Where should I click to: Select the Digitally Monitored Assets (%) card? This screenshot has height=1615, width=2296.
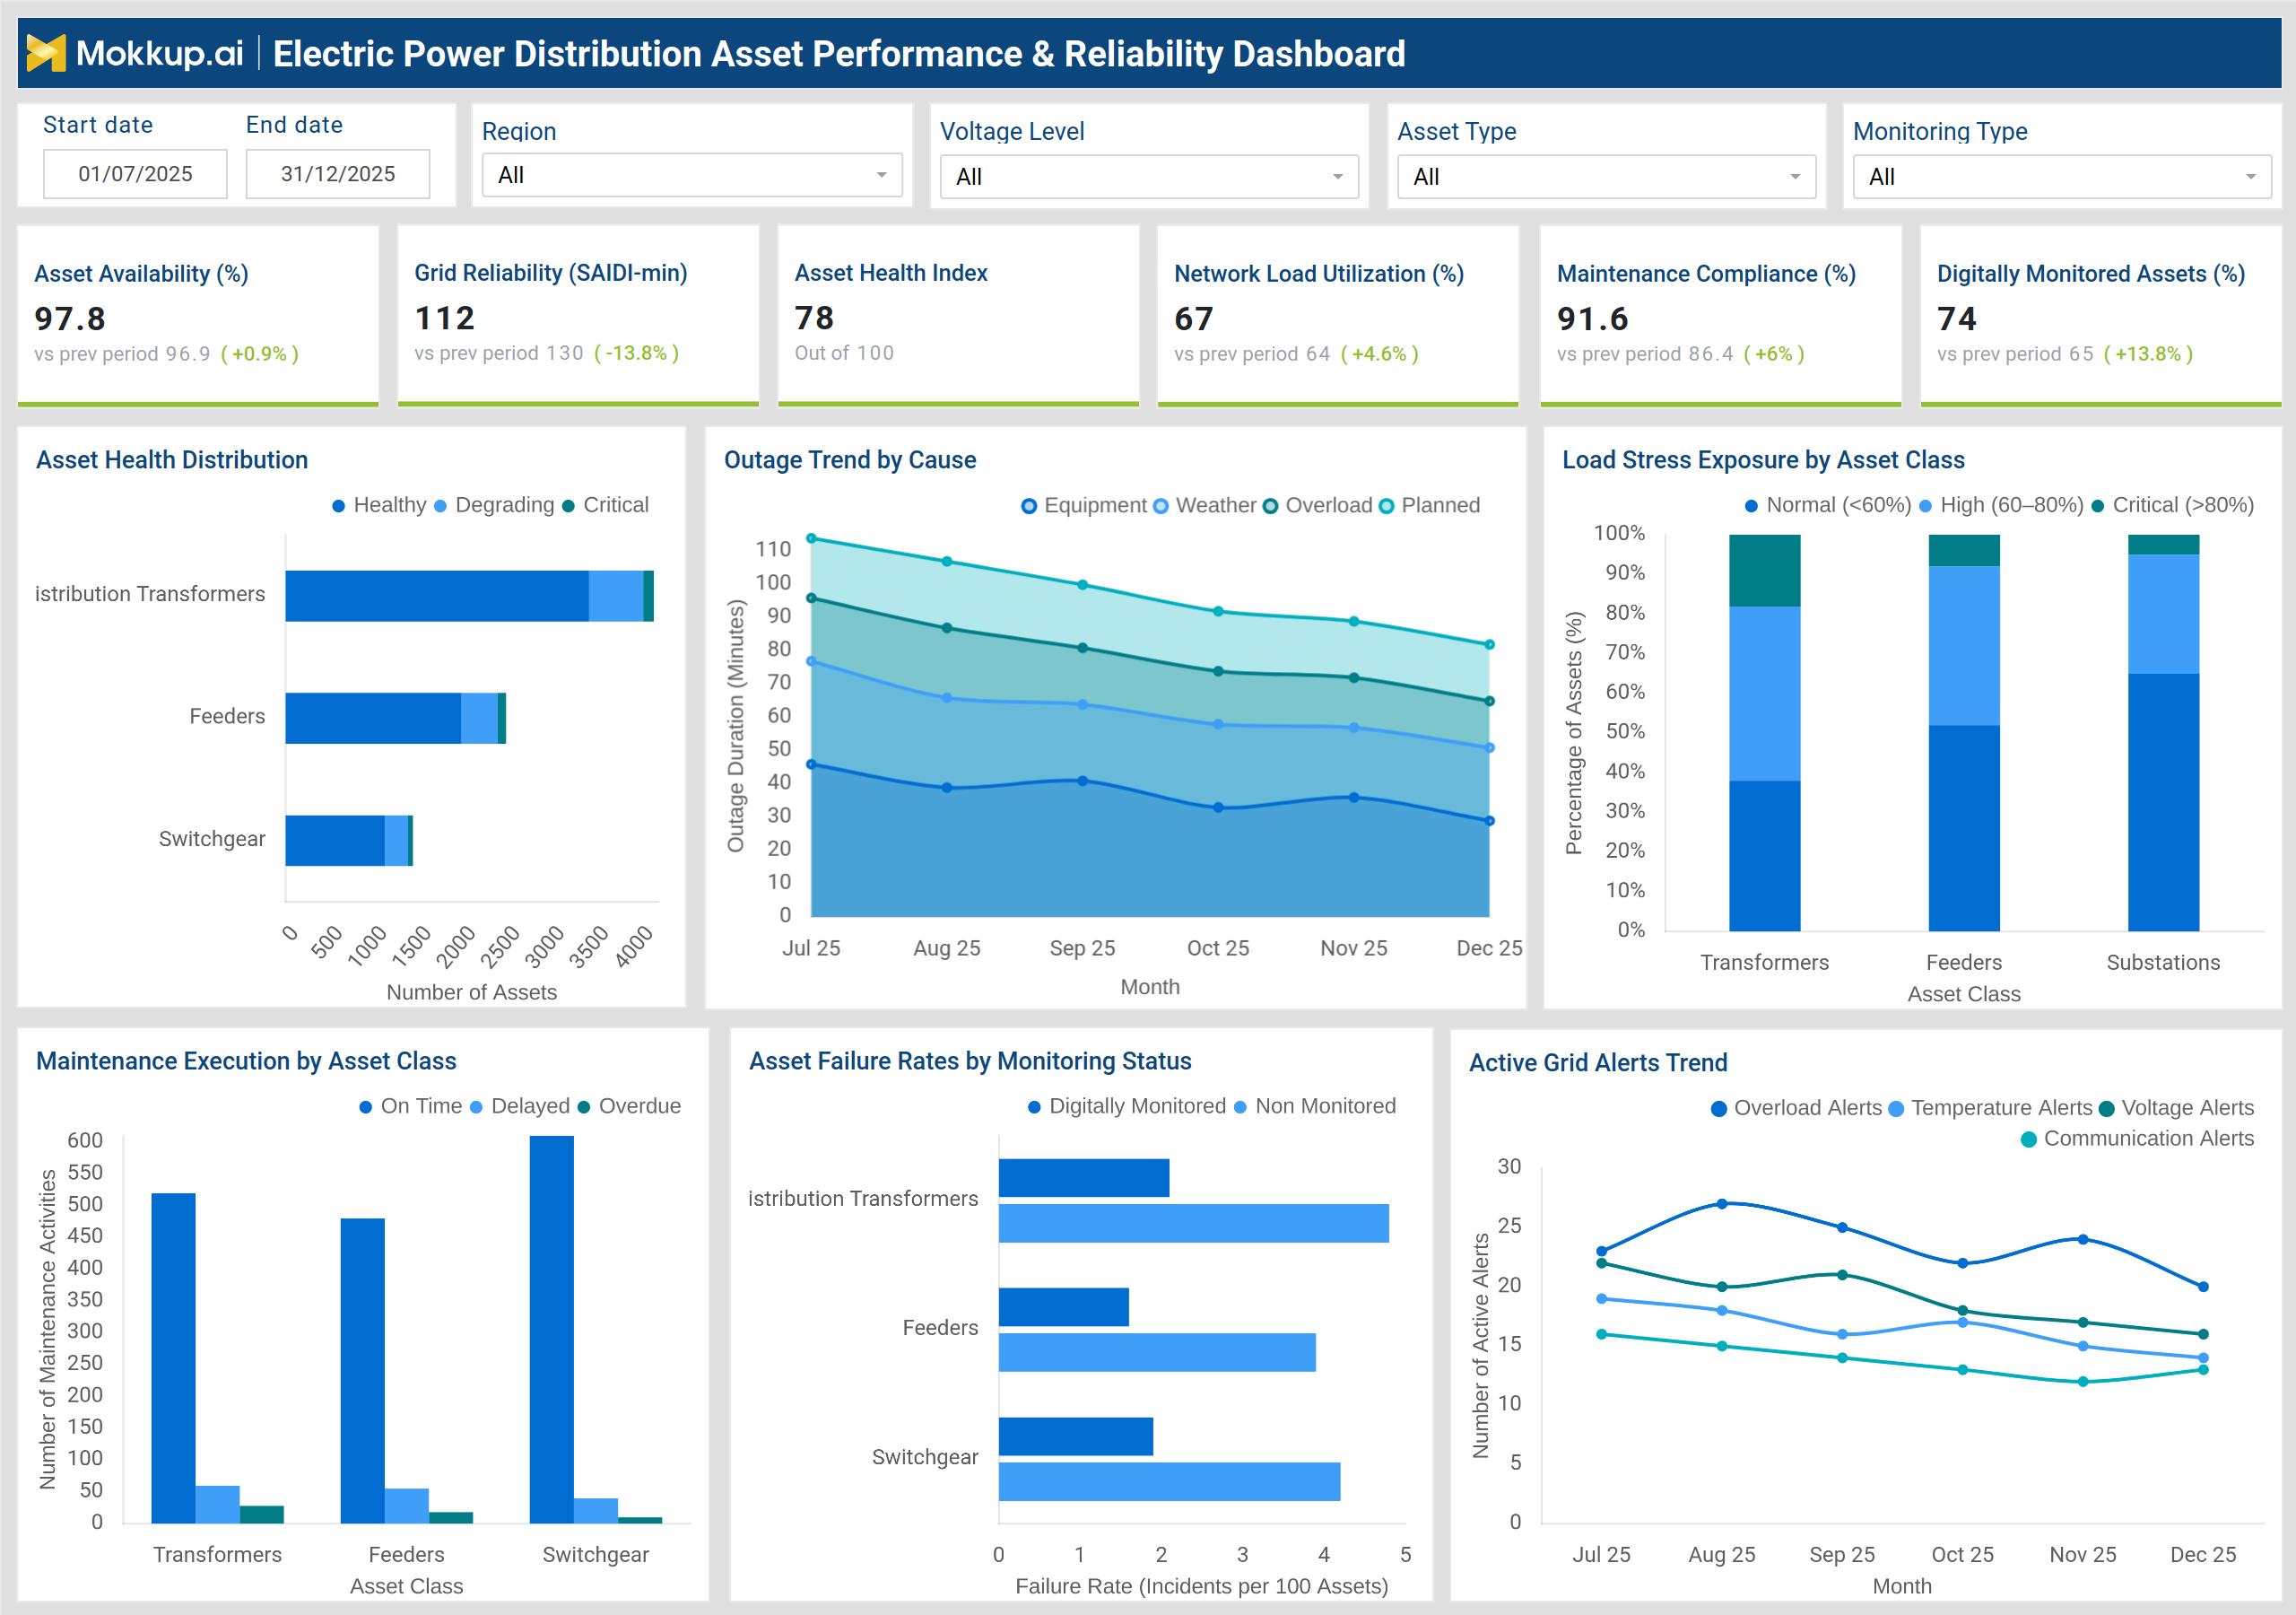(x=2101, y=315)
